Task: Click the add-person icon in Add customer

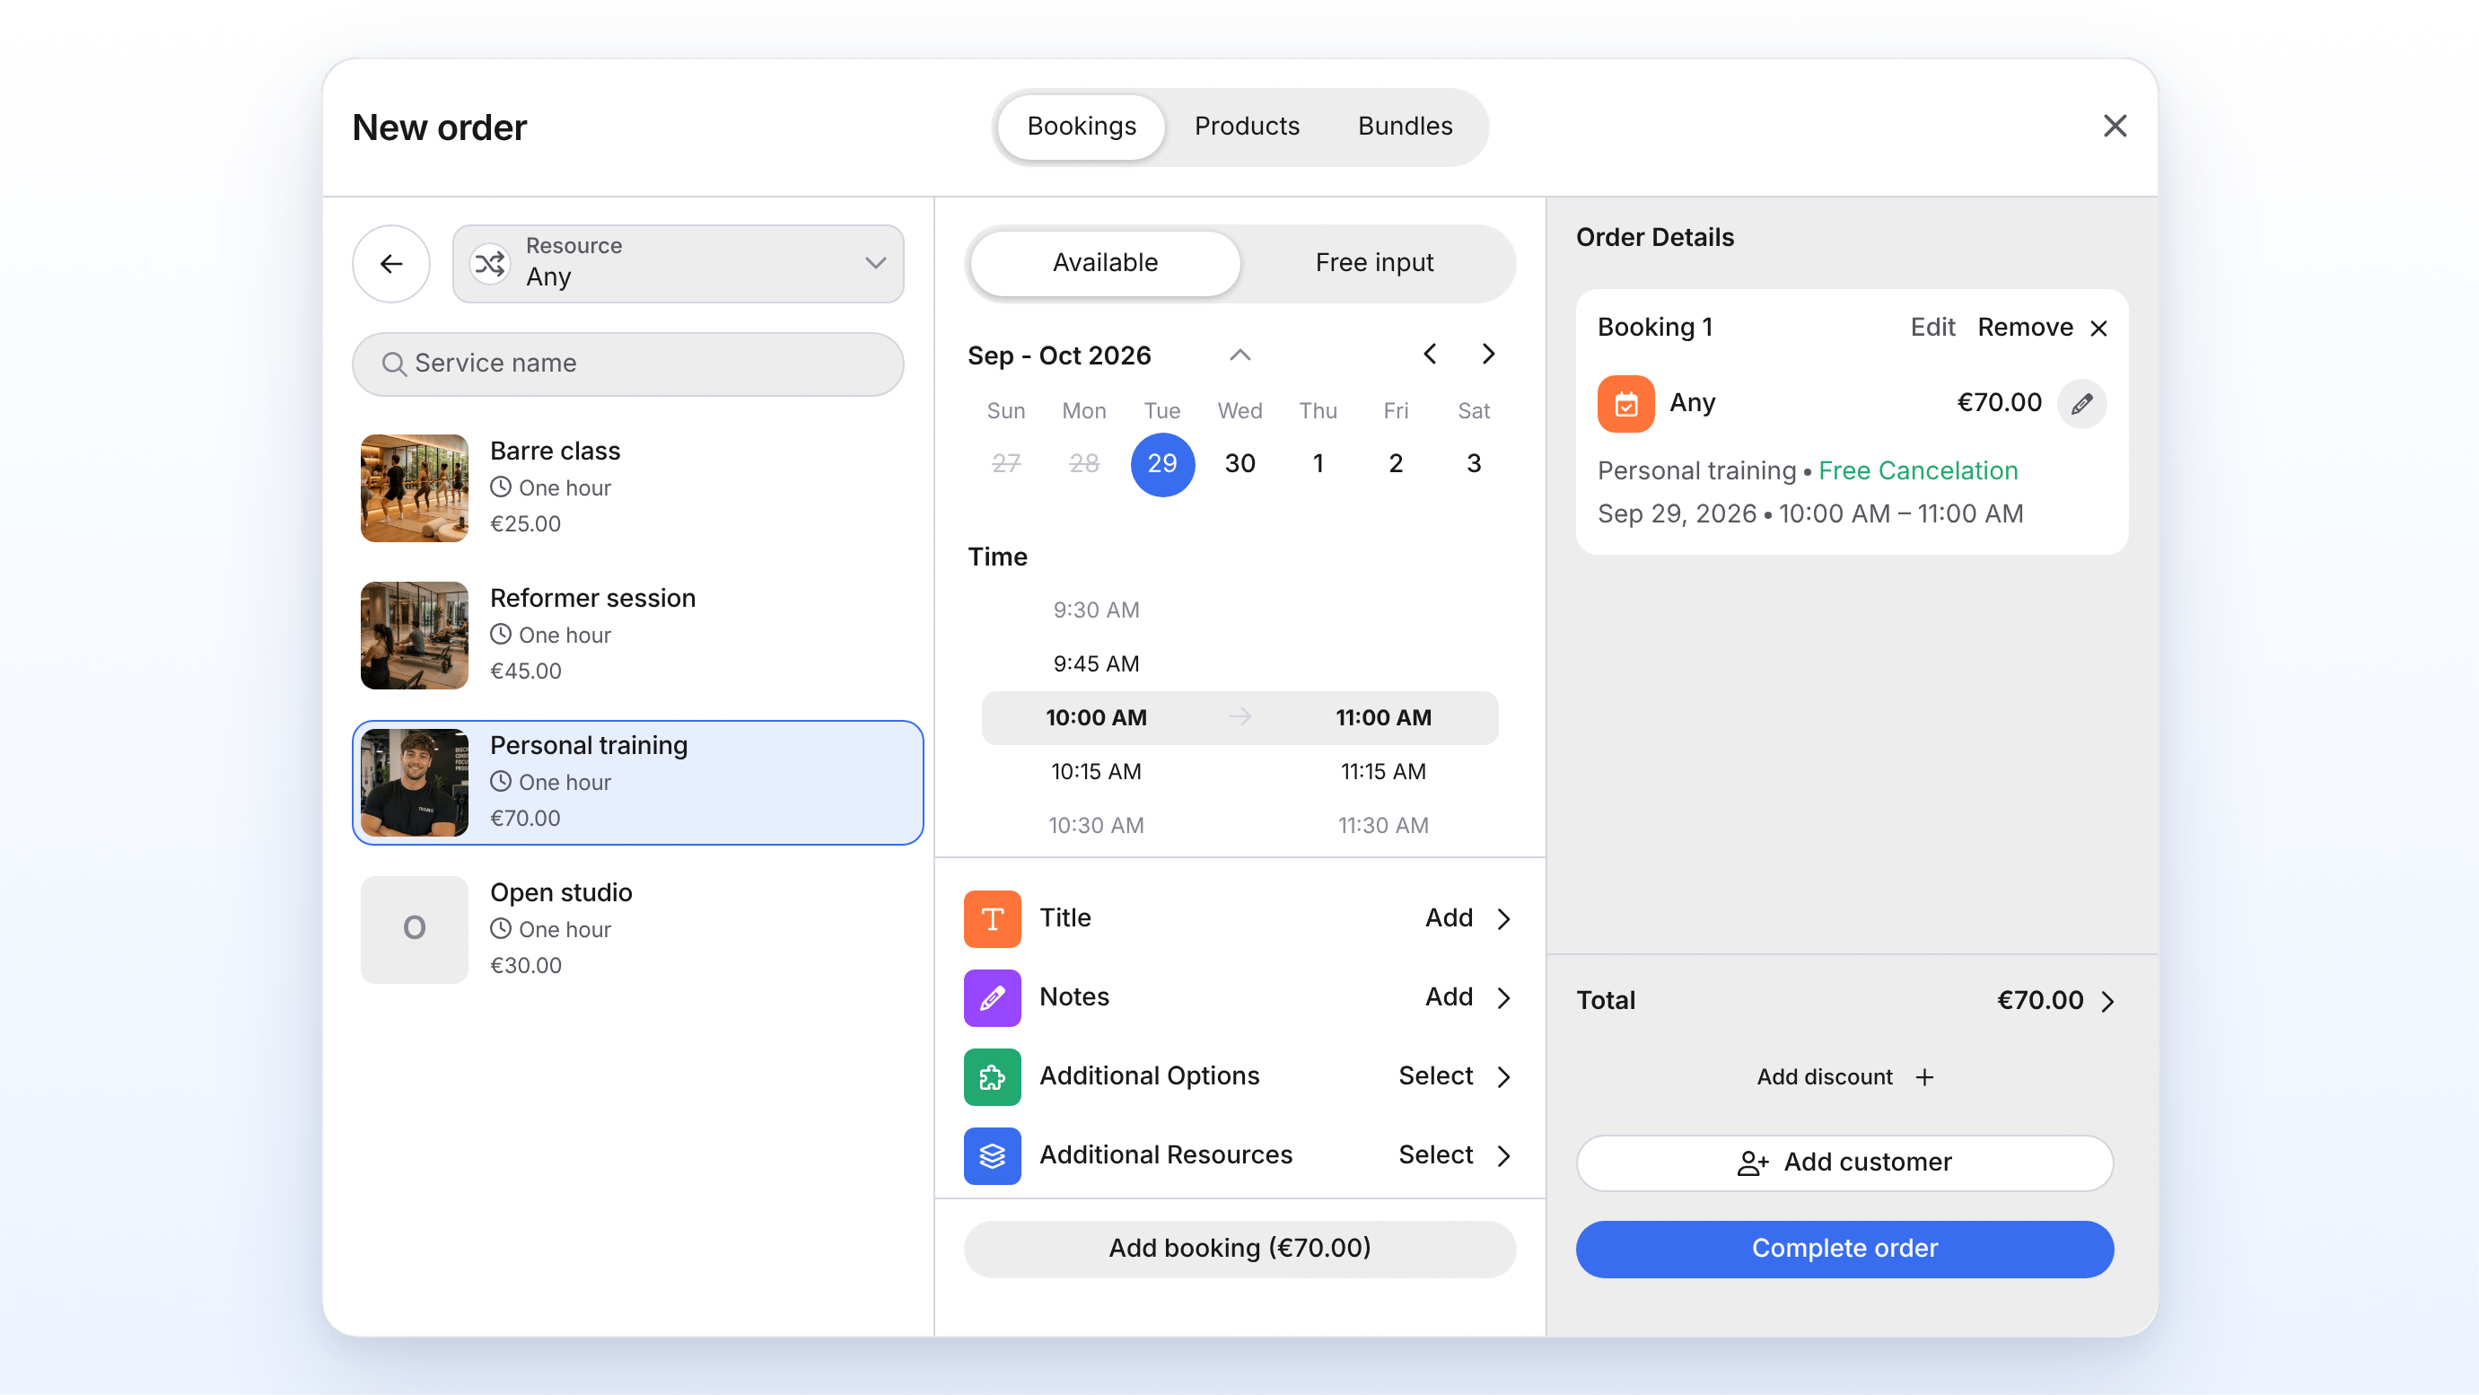Action: [1752, 1163]
